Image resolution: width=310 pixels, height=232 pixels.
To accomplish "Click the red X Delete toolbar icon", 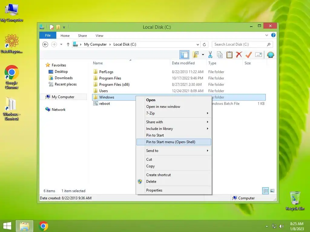I will click(239, 55).
